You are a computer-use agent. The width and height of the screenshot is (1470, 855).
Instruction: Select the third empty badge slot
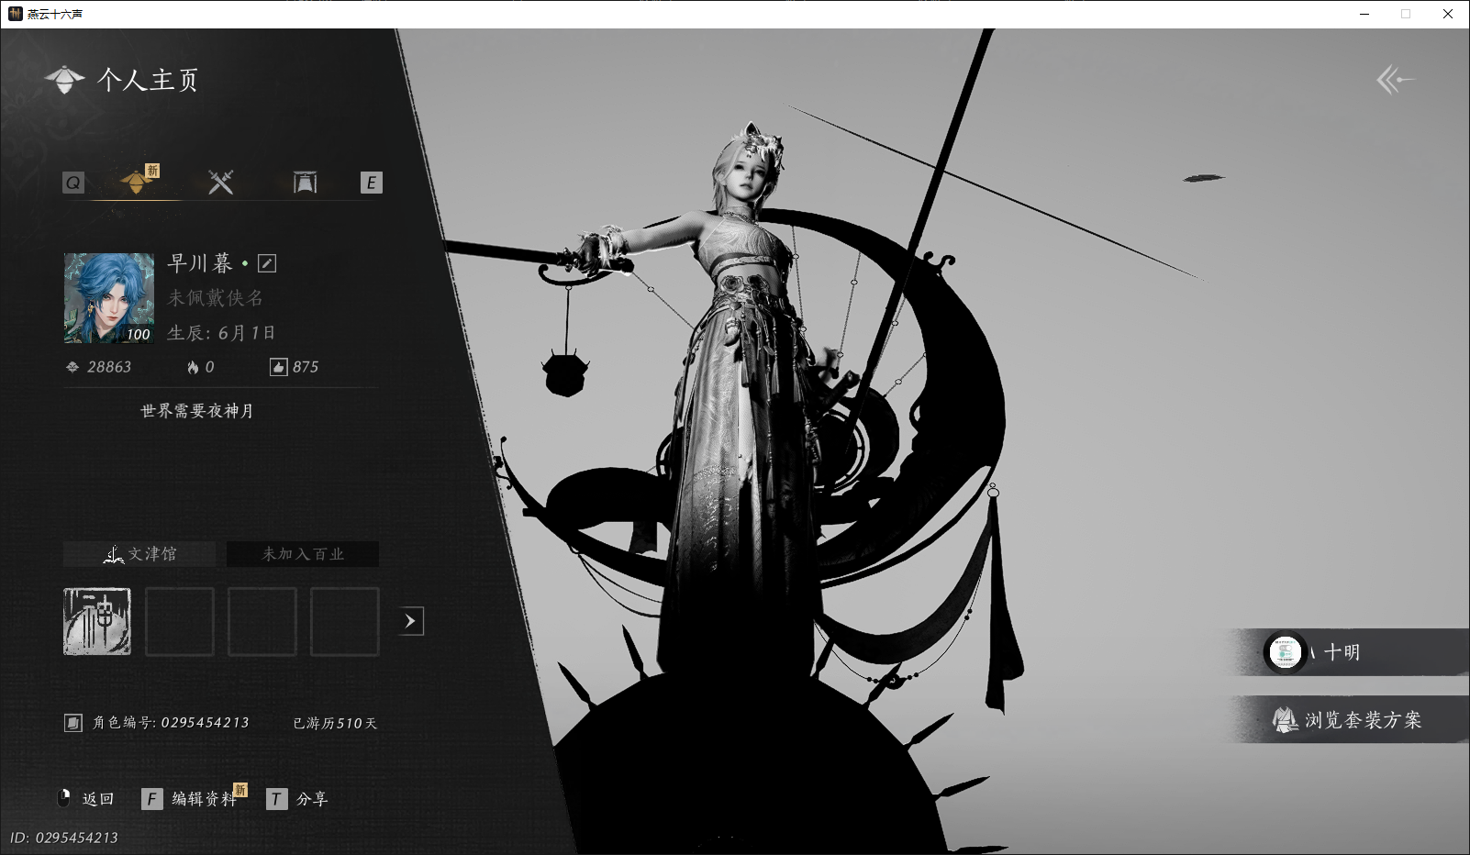coord(262,622)
